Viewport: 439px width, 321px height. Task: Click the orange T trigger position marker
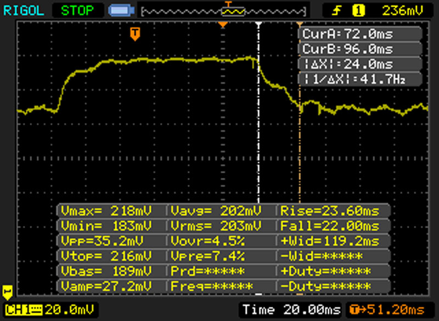tap(134, 34)
